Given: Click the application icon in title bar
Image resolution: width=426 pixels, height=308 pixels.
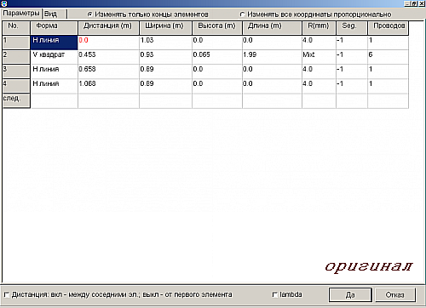Looking at the screenshot, I should (4, 3).
